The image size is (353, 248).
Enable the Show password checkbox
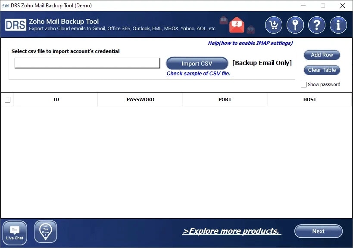[303, 84]
